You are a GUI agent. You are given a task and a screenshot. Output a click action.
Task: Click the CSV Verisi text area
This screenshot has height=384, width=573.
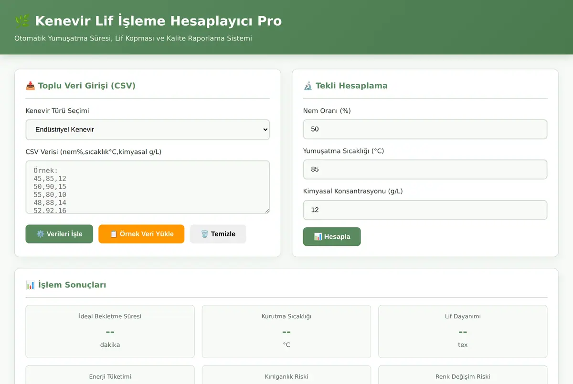point(148,187)
